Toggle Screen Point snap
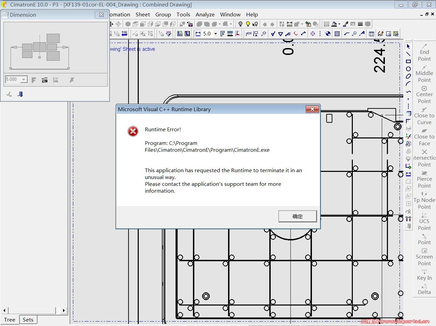Image resolution: width=436 pixels, height=326 pixels. point(424,257)
